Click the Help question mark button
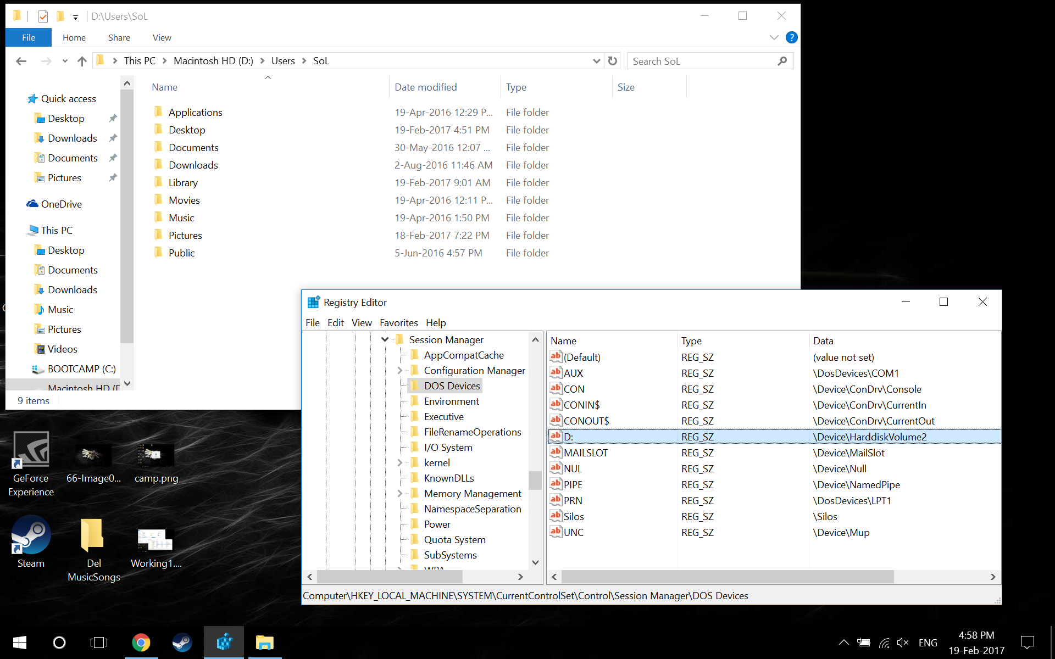Image resolution: width=1055 pixels, height=659 pixels. [x=792, y=37]
